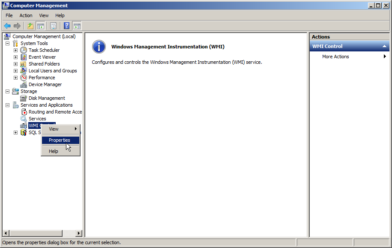Click More Actions in the Actions pane
Viewport: 392px width, 248px height.
tap(335, 57)
